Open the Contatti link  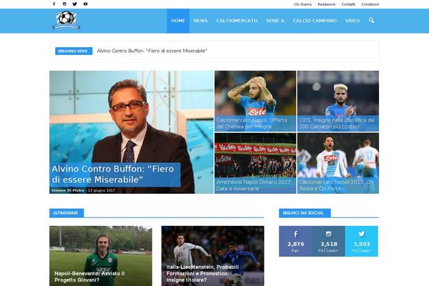pyautogui.click(x=348, y=4)
